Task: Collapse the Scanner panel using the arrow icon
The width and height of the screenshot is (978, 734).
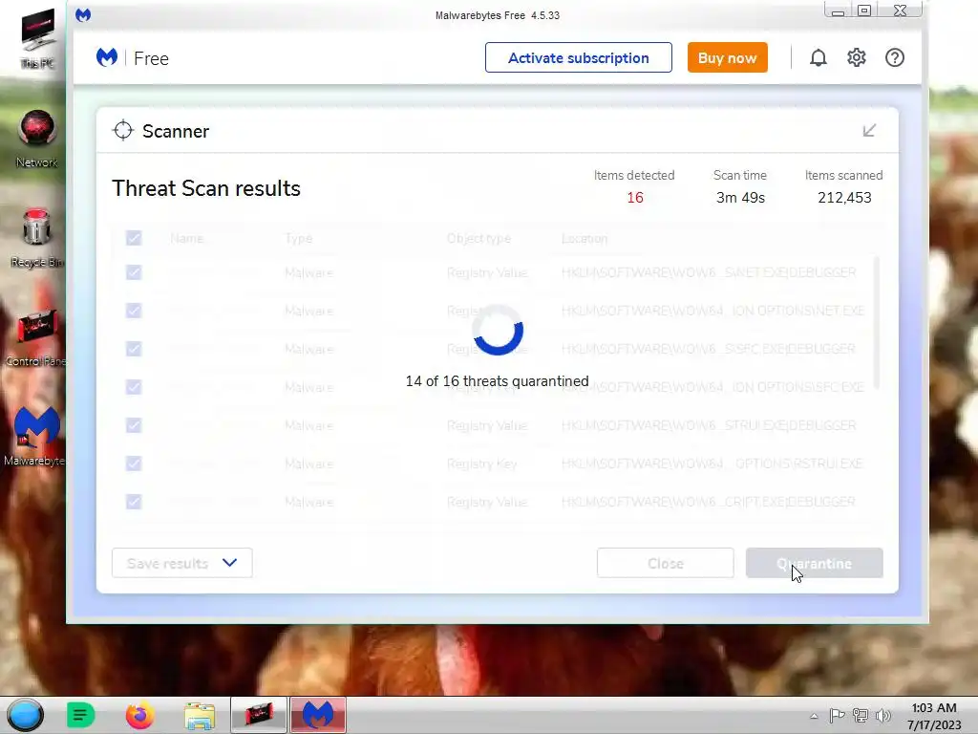Action: point(869,130)
